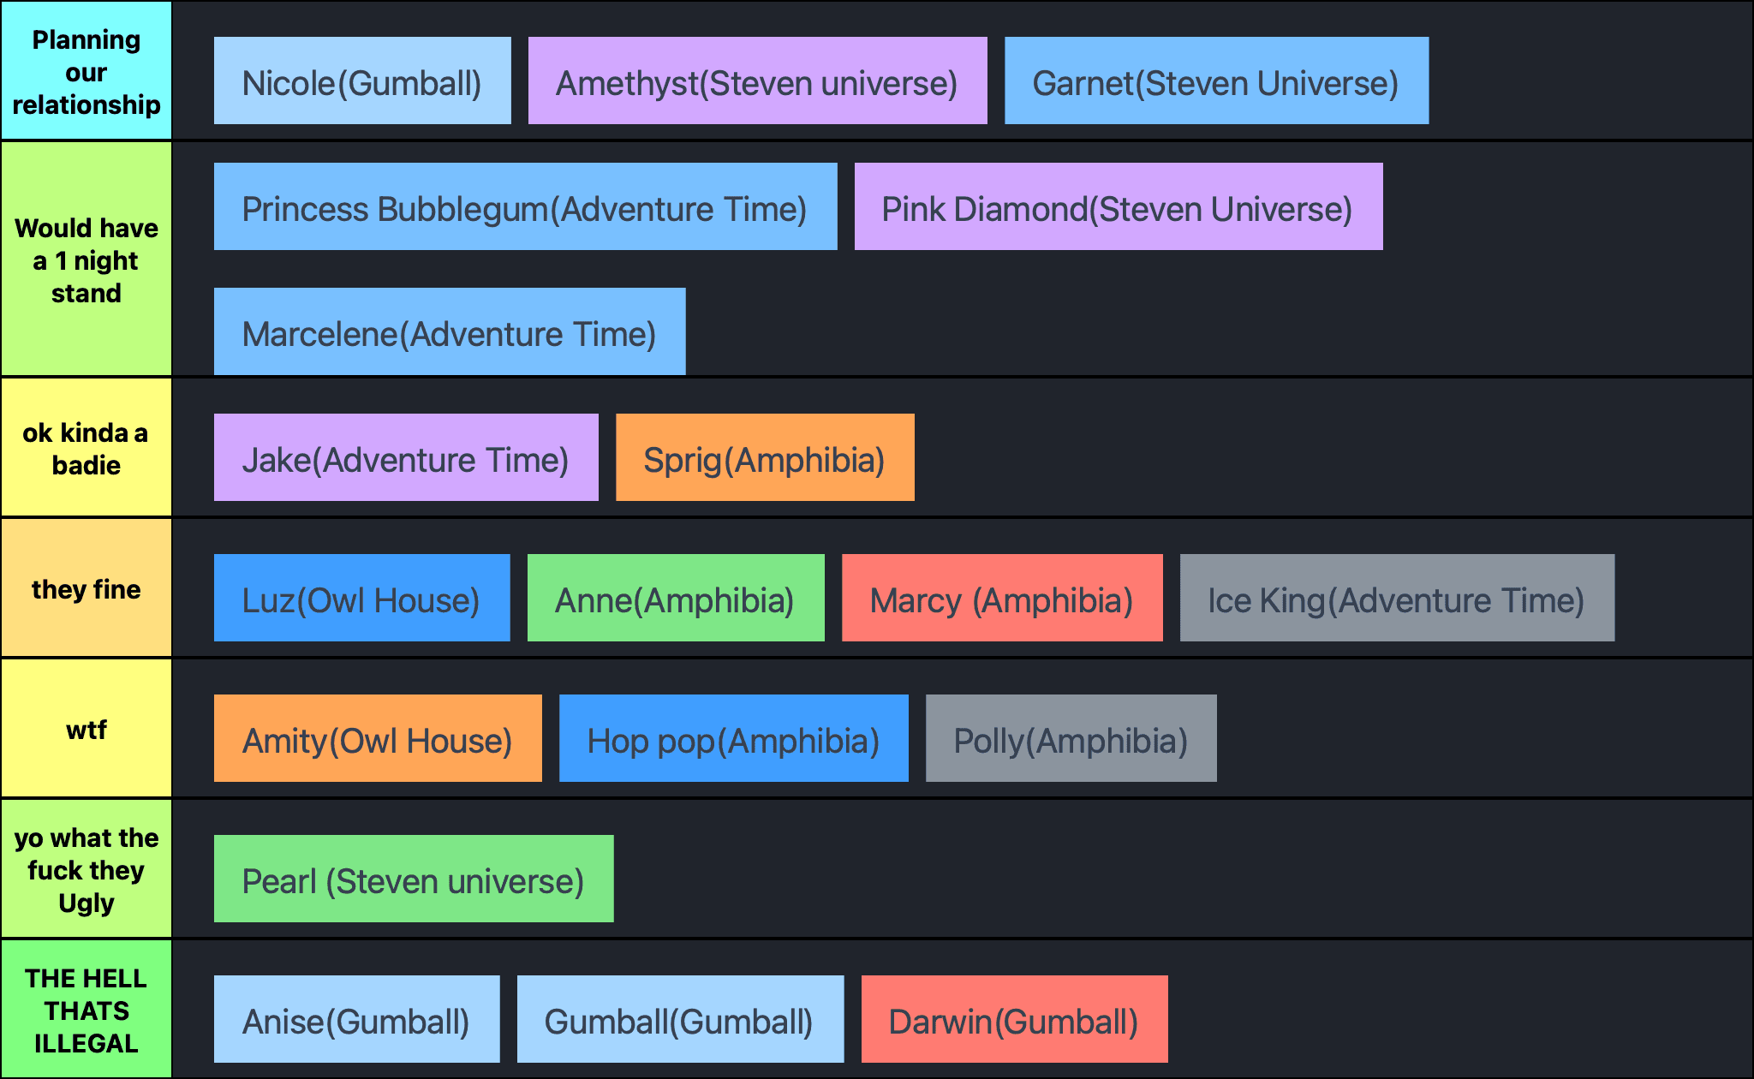Viewport: 1754px width, 1079px height.
Task: Select the 'they fine' tier label
Action: [87, 588]
